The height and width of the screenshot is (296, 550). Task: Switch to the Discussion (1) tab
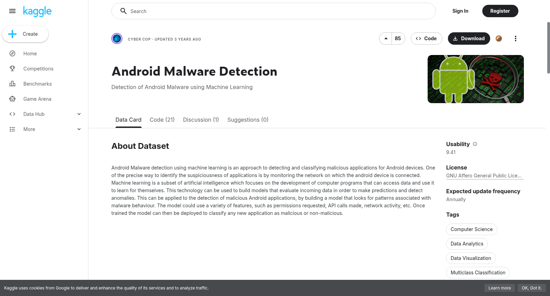point(201,120)
